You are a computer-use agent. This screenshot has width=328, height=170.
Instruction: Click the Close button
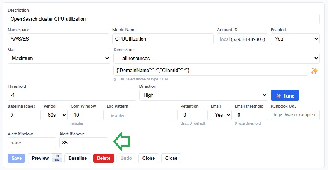pos(171,158)
